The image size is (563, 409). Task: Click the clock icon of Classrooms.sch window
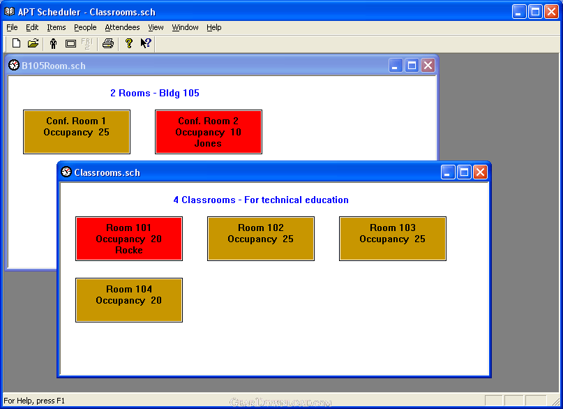(66, 172)
